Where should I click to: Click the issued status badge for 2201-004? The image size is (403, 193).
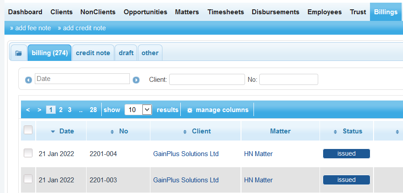point(346,154)
